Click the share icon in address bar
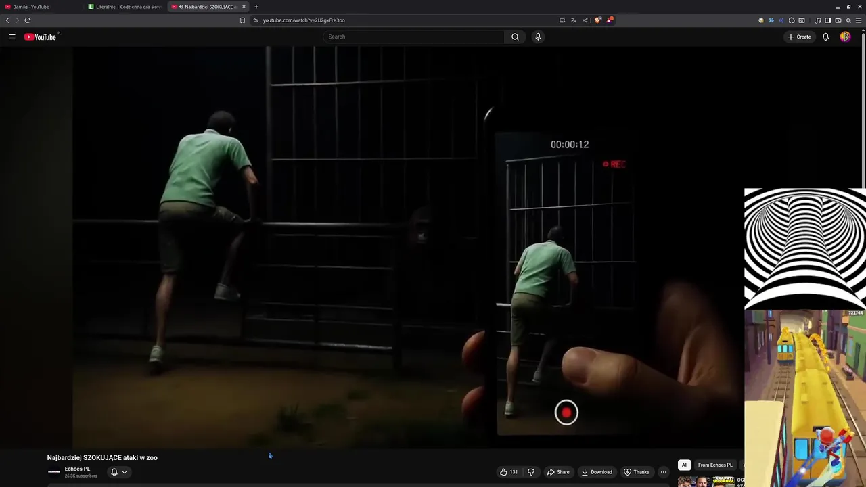Viewport: 866px width, 487px height. (585, 20)
